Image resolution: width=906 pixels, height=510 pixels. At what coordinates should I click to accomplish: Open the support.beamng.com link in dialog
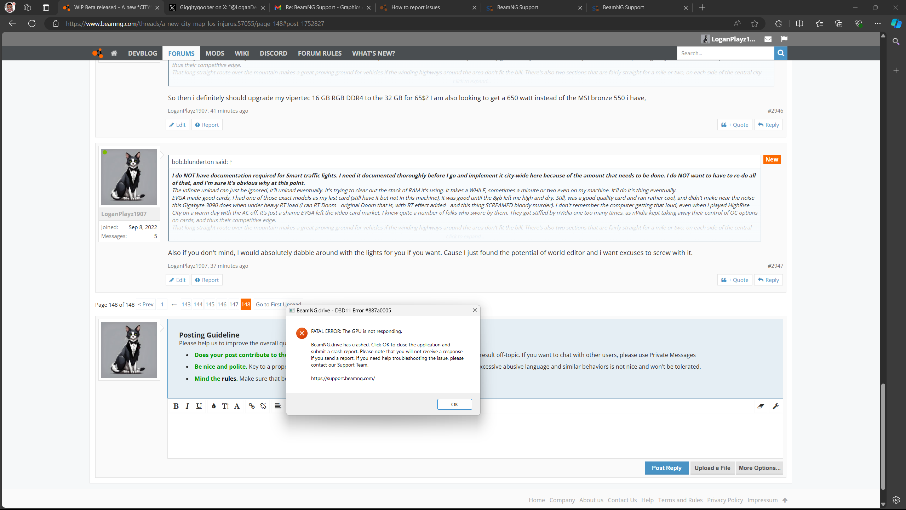(x=343, y=378)
